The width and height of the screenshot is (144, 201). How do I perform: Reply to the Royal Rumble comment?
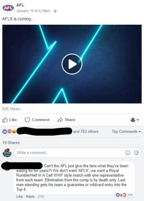click(30, 197)
